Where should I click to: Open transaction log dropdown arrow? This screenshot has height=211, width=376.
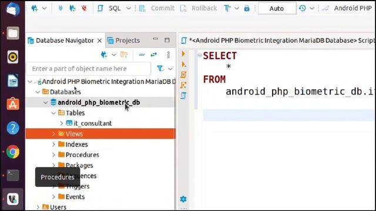point(312,8)
